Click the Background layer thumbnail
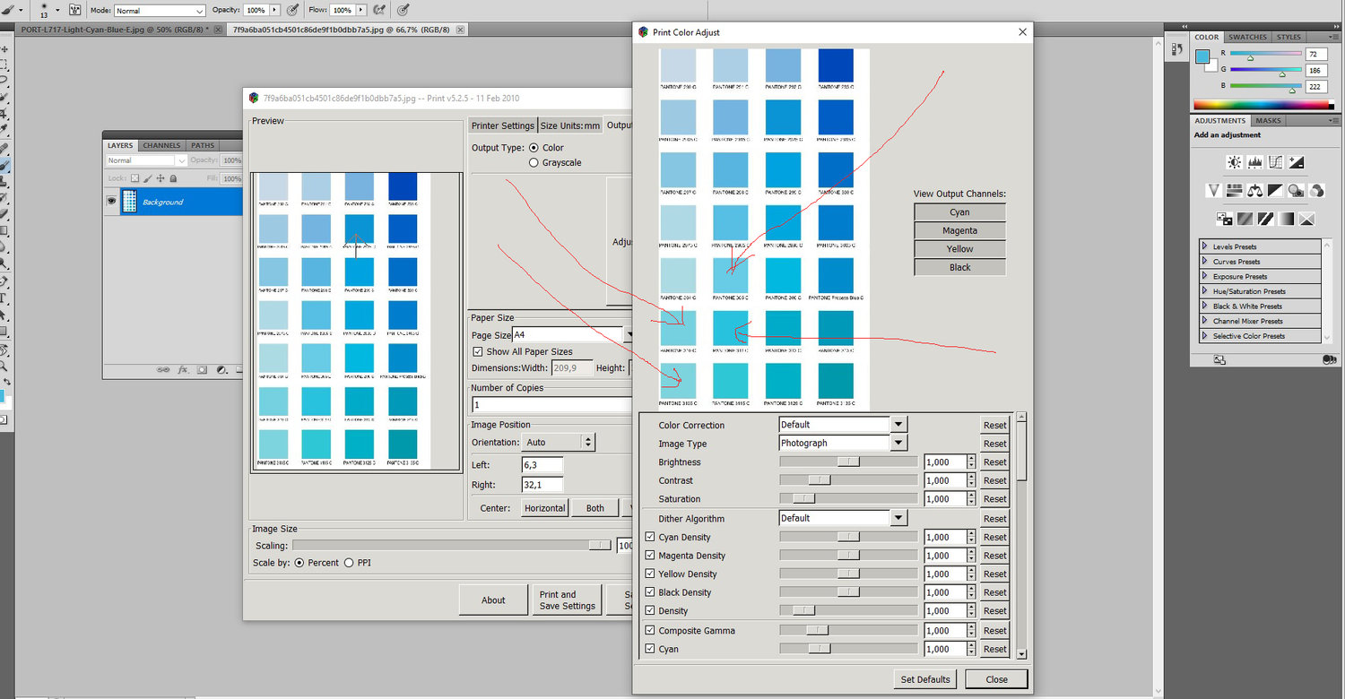The image size is (1345, 699). coord(129,202)
